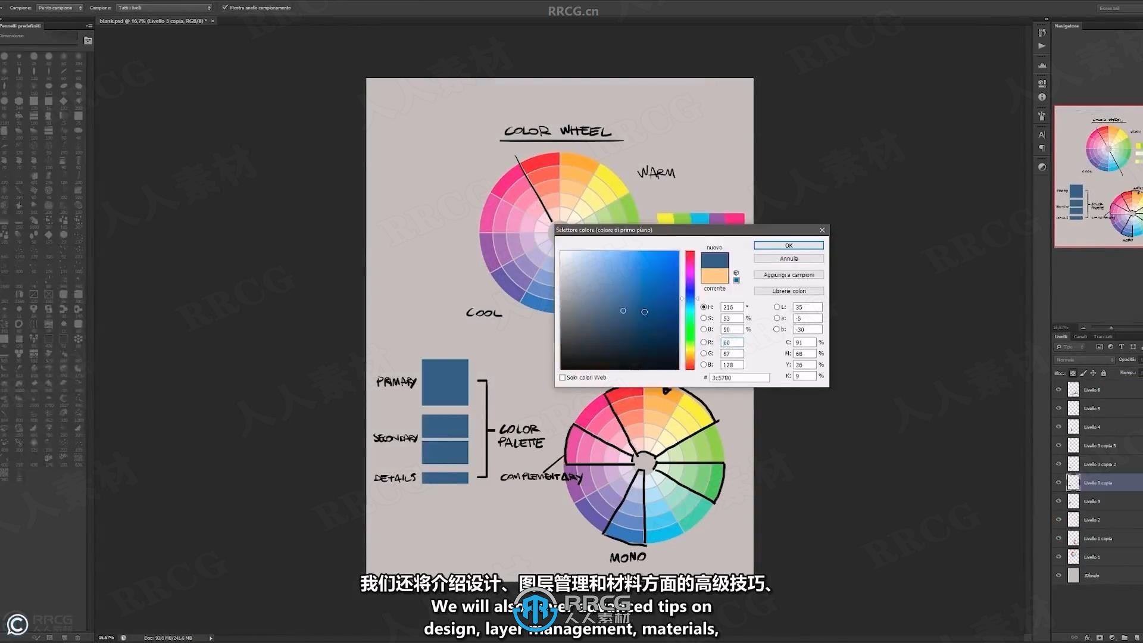Open the History panel icon
The height and width of the screenshot is (643, 1143).
[x=1042, y=33]
